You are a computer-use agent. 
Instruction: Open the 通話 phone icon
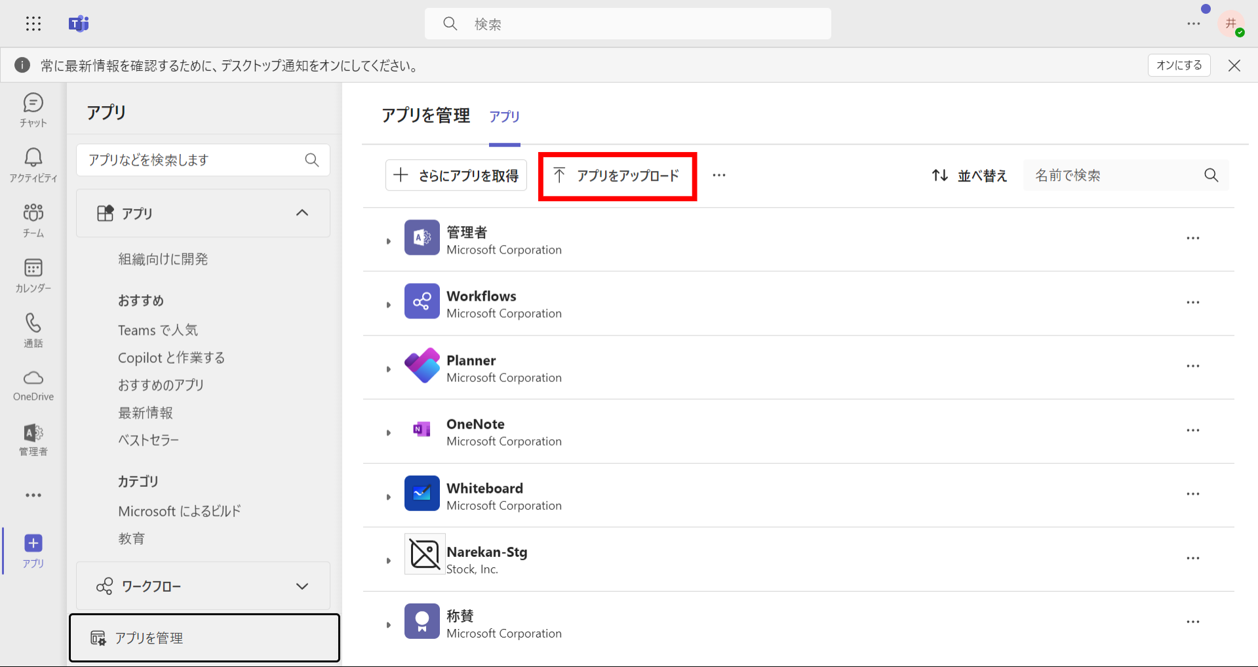point(33,330)
